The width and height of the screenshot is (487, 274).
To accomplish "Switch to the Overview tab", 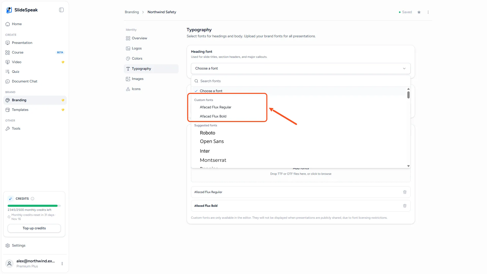I will point(151,38).
